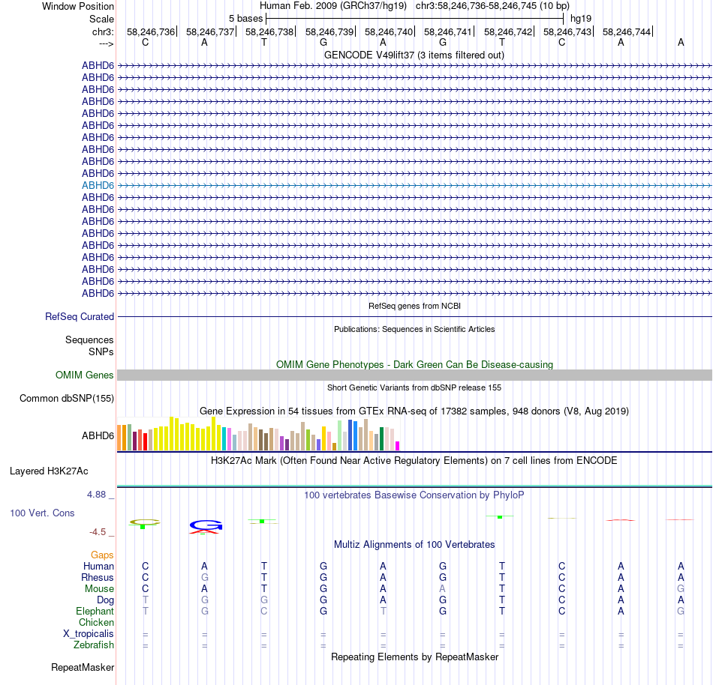The height and width of the screenshot is (685, 713).
Task: Click the magenta last bar of GTEx chart
Action: [x=398, y=446]
